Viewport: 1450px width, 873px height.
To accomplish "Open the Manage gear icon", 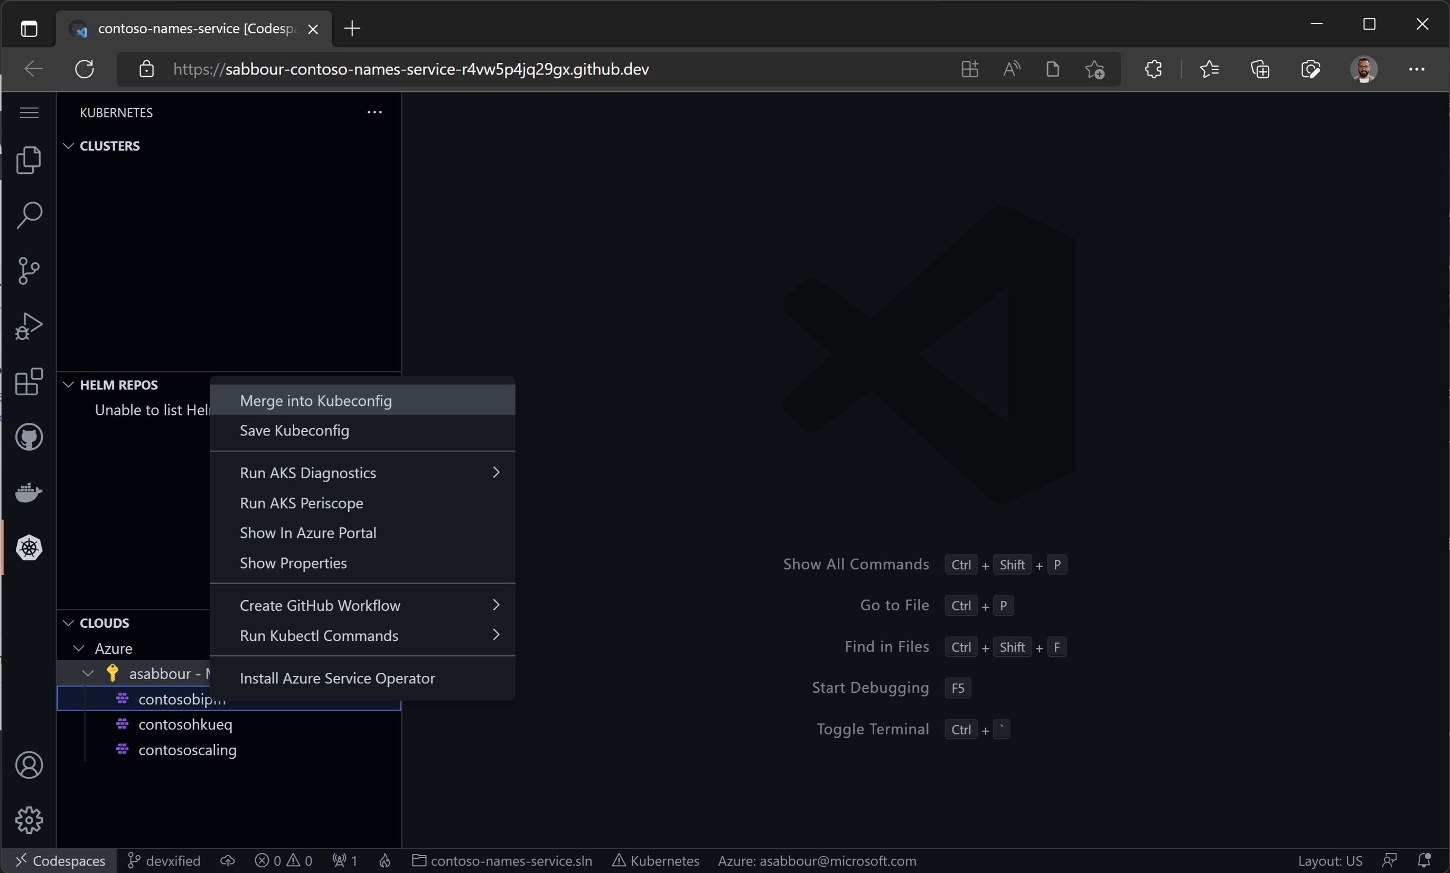I will coord(29,820).
